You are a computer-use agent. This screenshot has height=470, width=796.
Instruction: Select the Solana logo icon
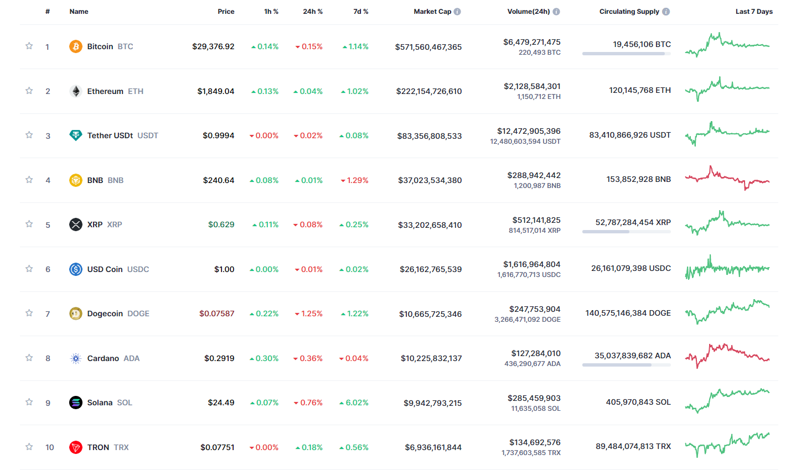pyautogui.click(x=76, y=403)
